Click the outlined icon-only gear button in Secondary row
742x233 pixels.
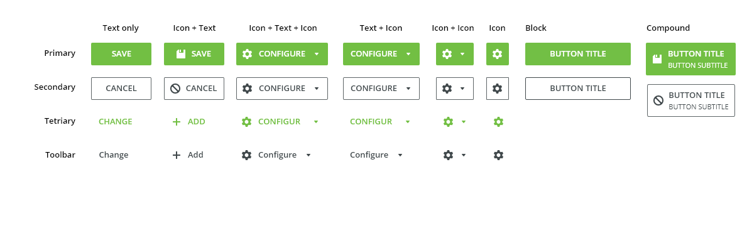498,89
